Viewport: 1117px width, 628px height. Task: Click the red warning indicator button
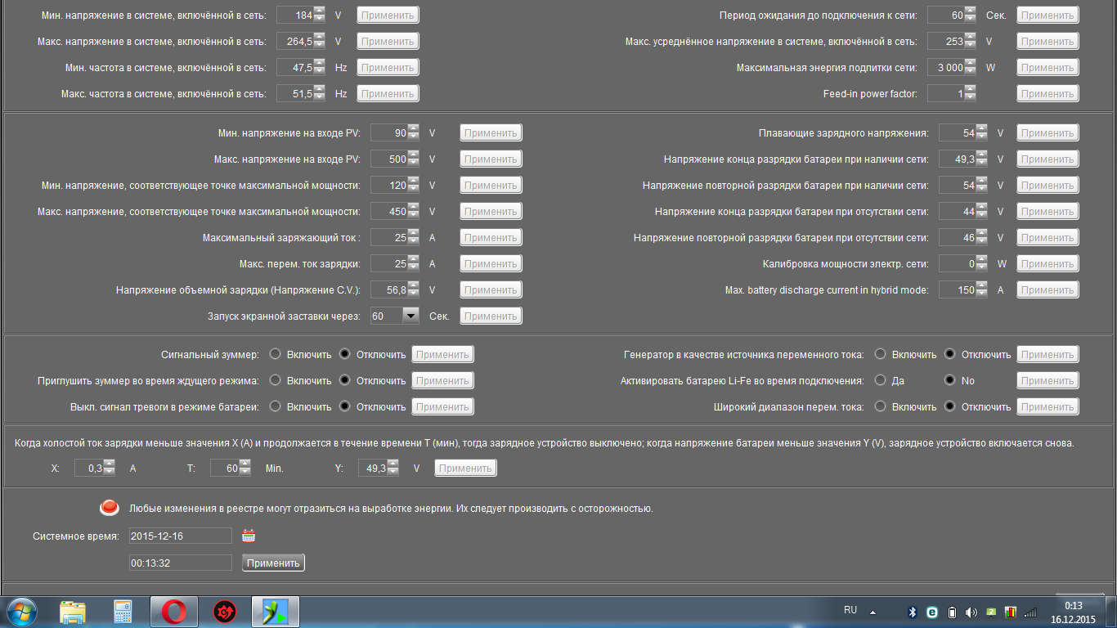click(110, 508)
